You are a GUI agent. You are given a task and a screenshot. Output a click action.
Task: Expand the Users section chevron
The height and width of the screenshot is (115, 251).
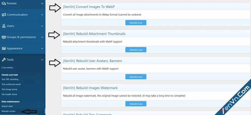pos(42,26)
